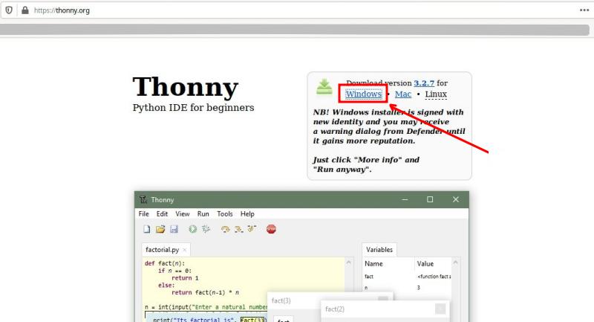Open the browser three-dot page actions menu
The image size is (594, 322).
click(x=584, y=10)
